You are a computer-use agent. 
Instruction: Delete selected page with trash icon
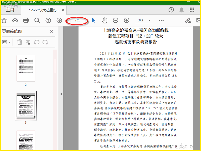pos(20,42)
